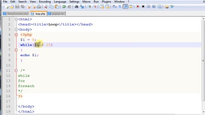Toggle word wrap from the toolbar
Image resolution: width=205 pixels, height=115 pixels.
(x=115, y=7)
